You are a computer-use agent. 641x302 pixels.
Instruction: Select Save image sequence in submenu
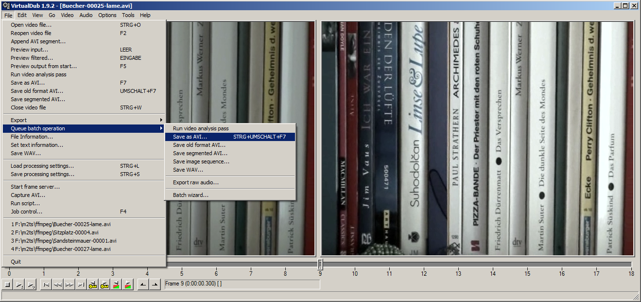coord(230,161)
